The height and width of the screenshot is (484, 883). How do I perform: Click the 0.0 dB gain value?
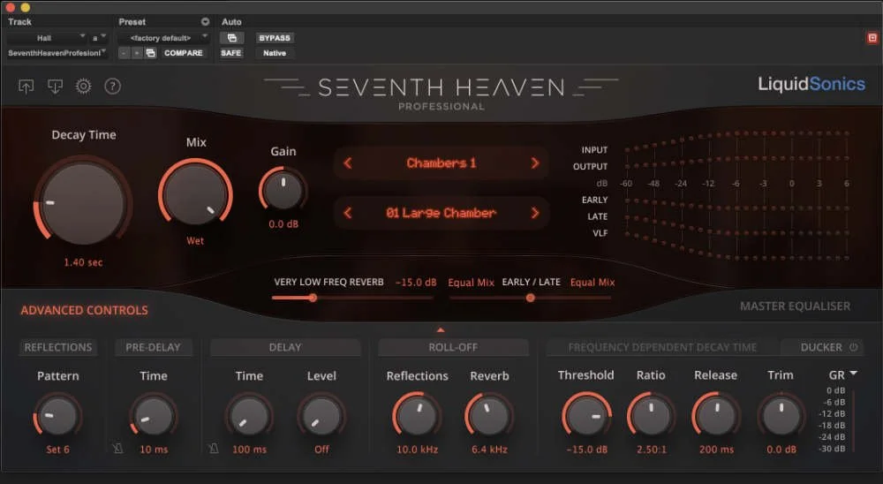click(x=283, y=224)
